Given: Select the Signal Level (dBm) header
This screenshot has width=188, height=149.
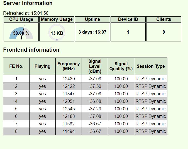Looking at the screenshot, I should coord(95,66).
